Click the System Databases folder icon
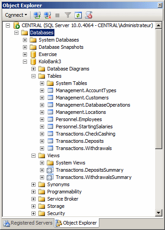The width and height of the screenshot is (165, 230). click(x=33, y=40)
